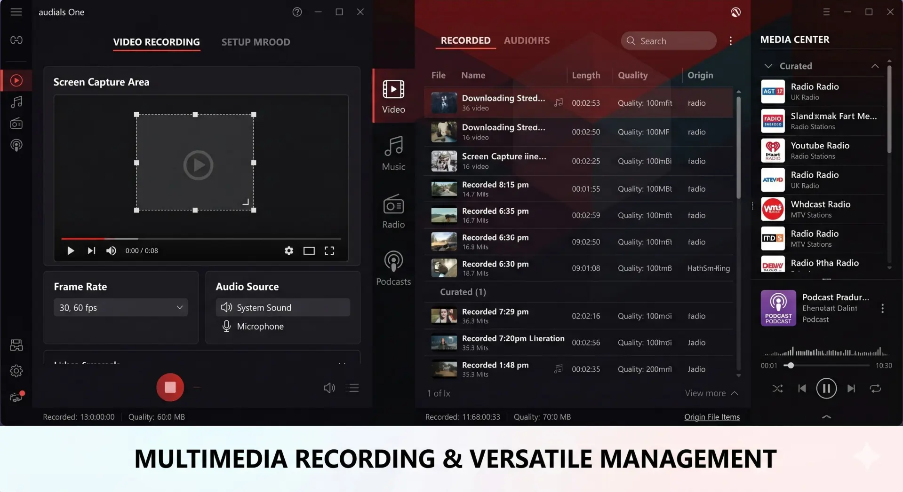Mute preview volume speaker icon
This screenshot has width=903, height=492.
click(x=111, y=251)
